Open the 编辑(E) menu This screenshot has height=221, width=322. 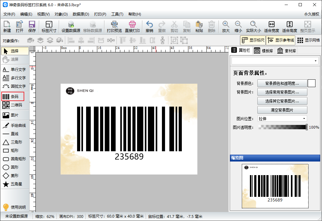pos(26,14)
